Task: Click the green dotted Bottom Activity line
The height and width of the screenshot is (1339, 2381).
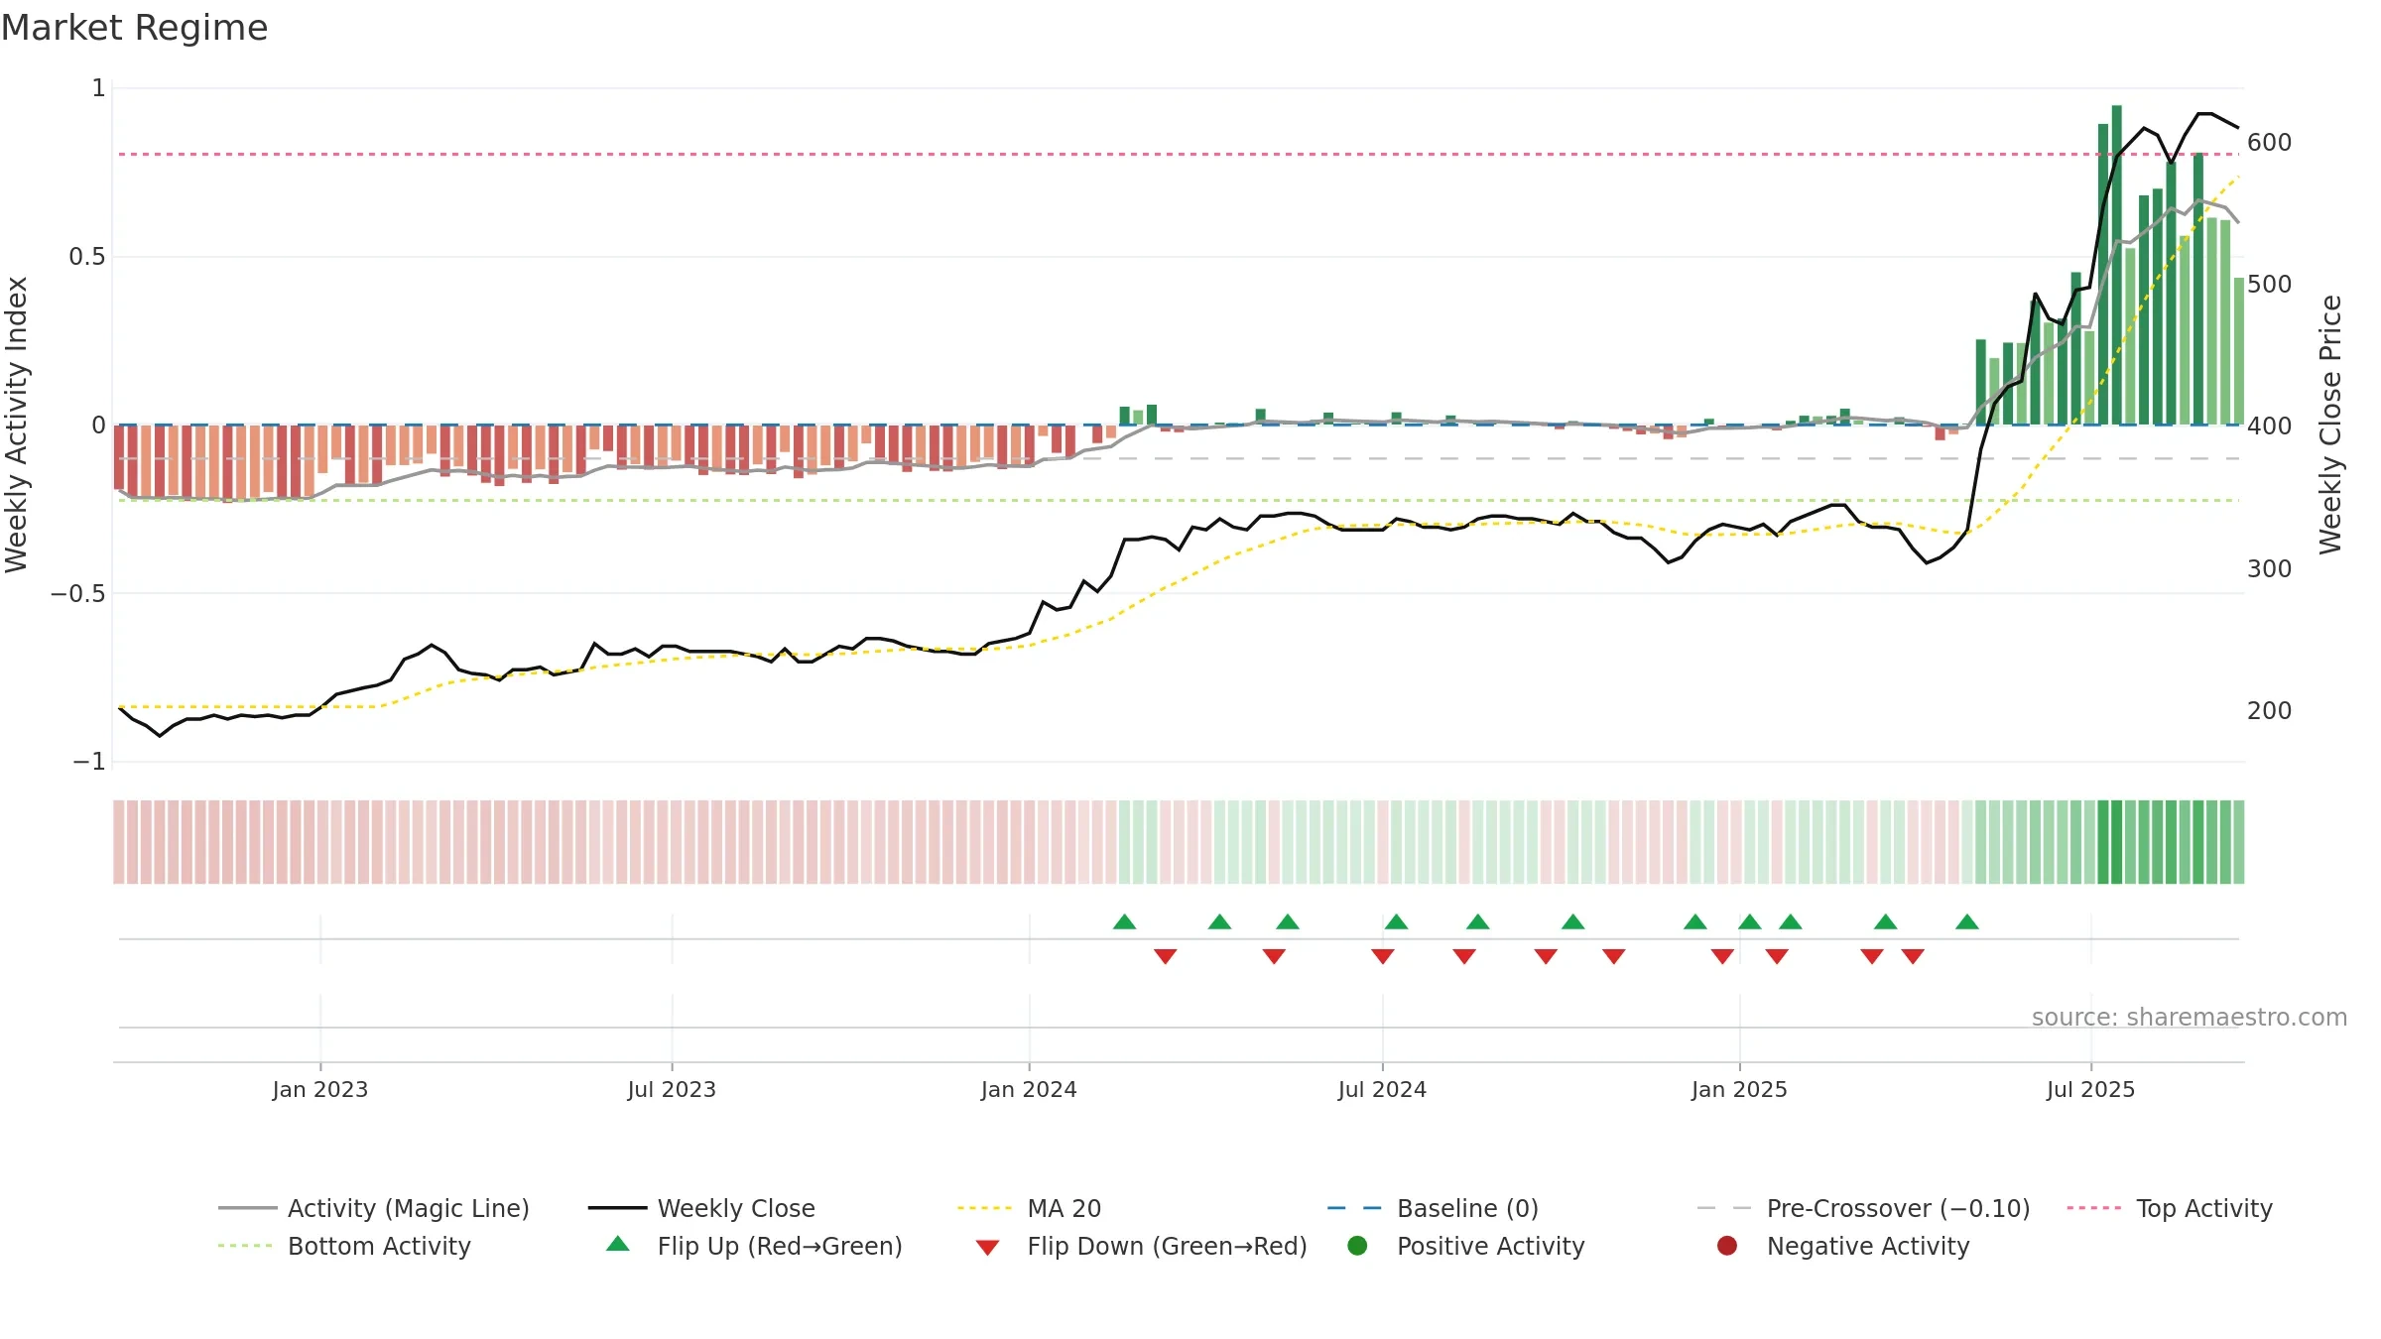Action: coord(1179,500)
